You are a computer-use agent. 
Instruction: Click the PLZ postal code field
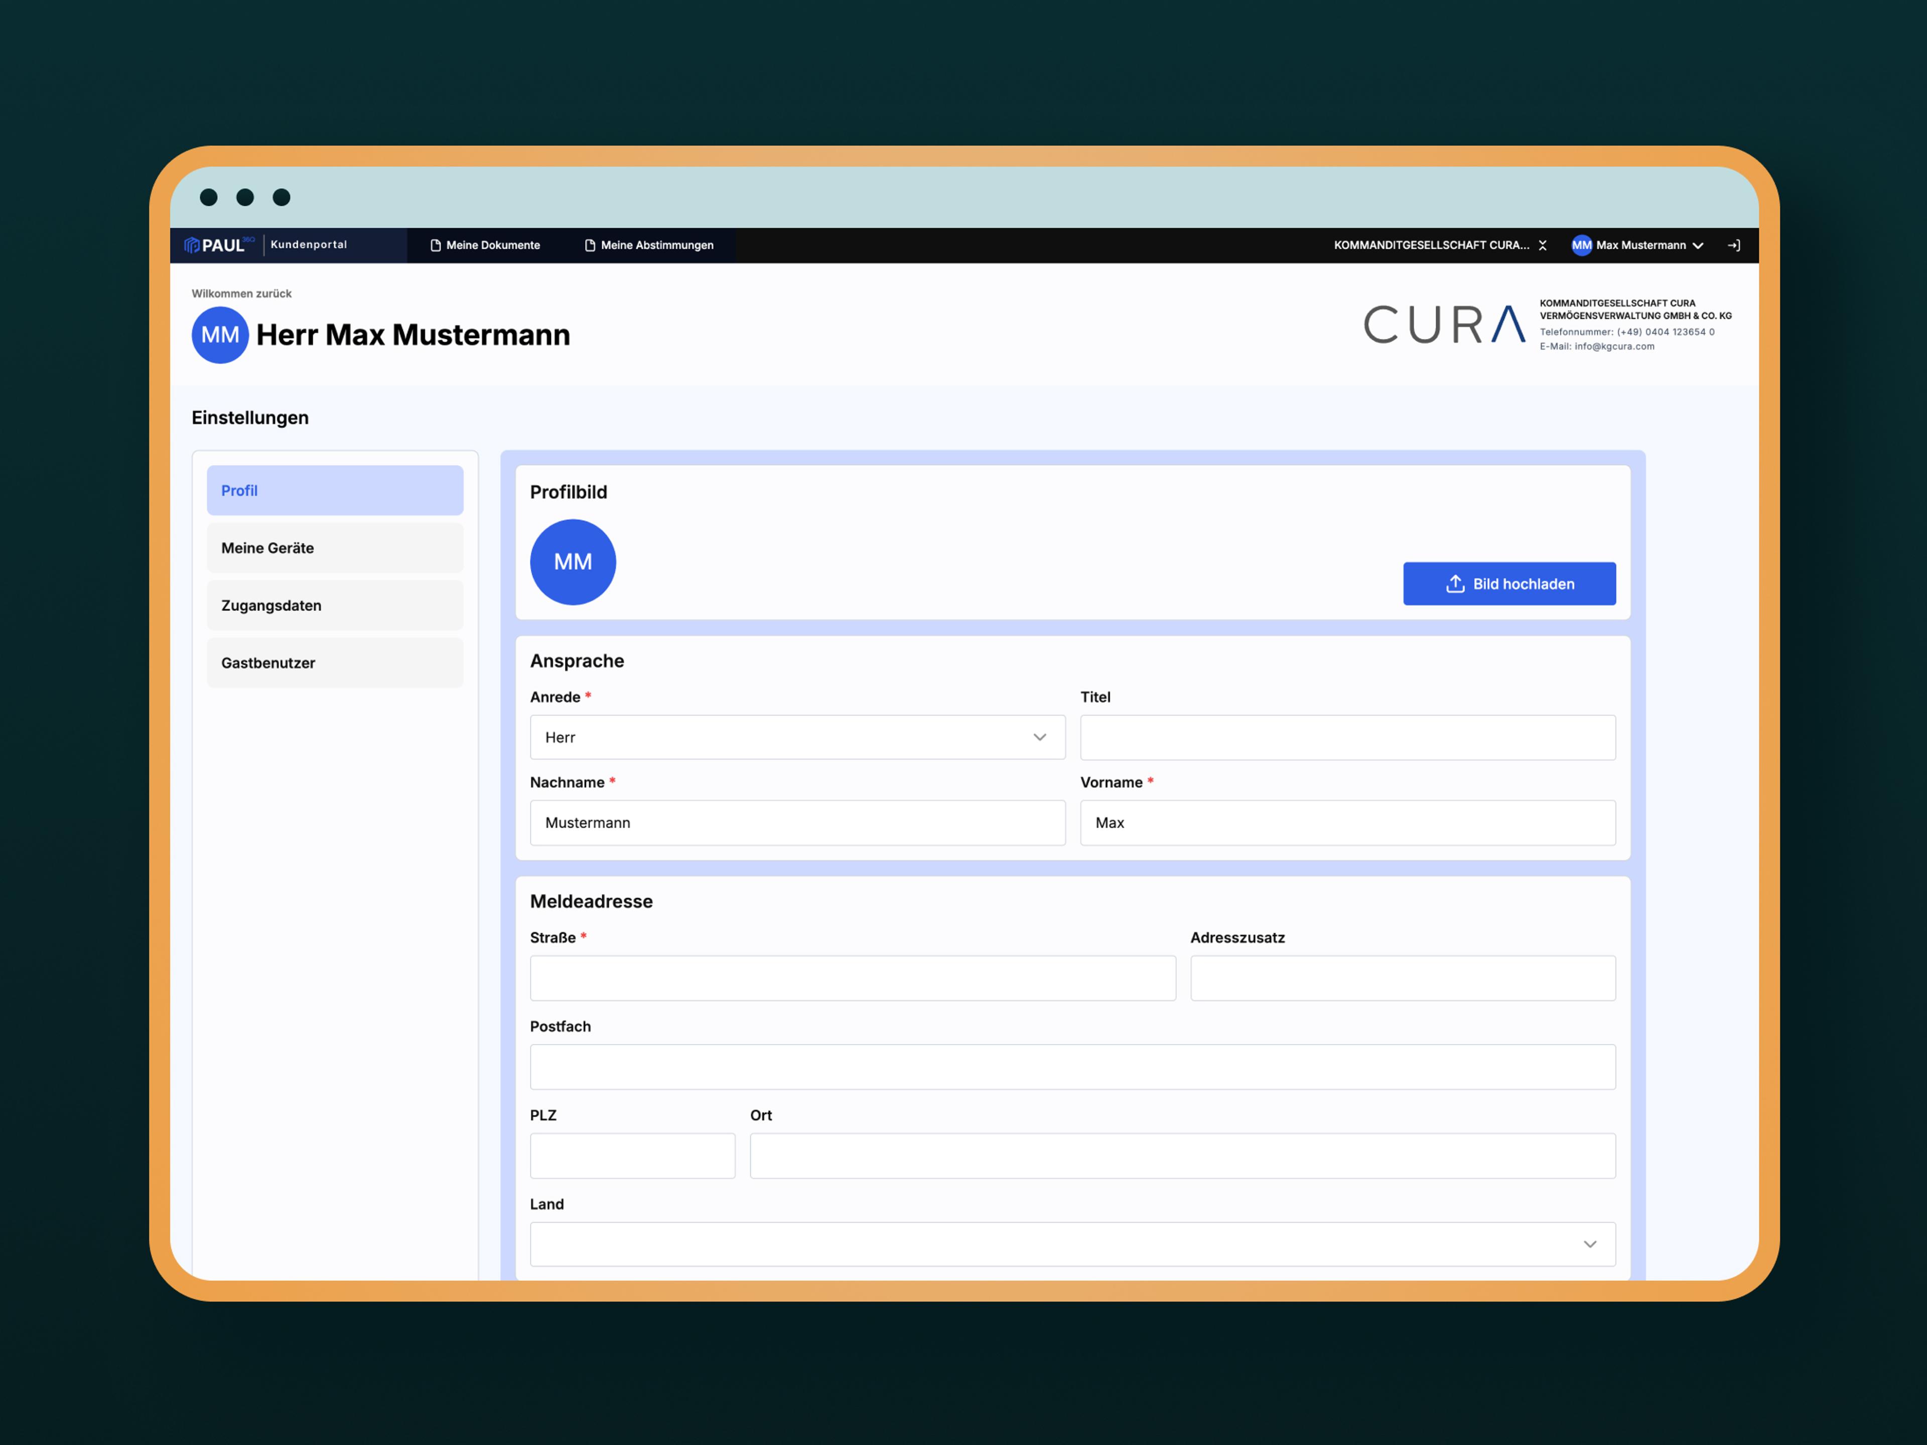(632, 1156)
